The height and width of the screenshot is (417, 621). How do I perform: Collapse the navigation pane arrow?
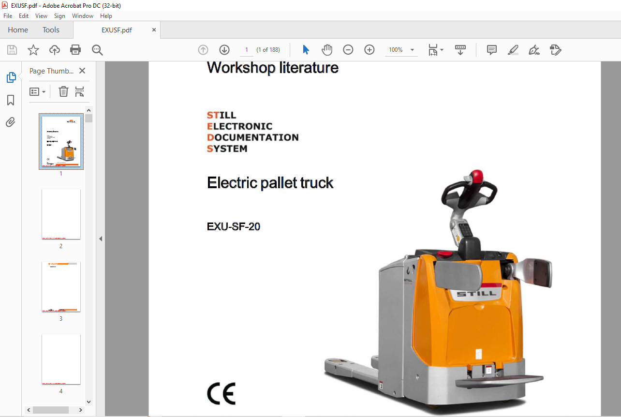[101, 238]
